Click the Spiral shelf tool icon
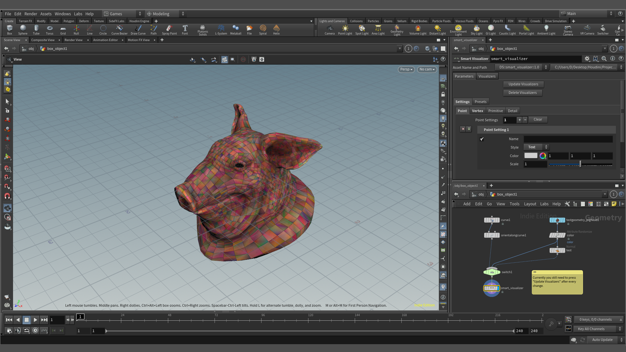Screen dimensions: 626x352 point(263,30)
